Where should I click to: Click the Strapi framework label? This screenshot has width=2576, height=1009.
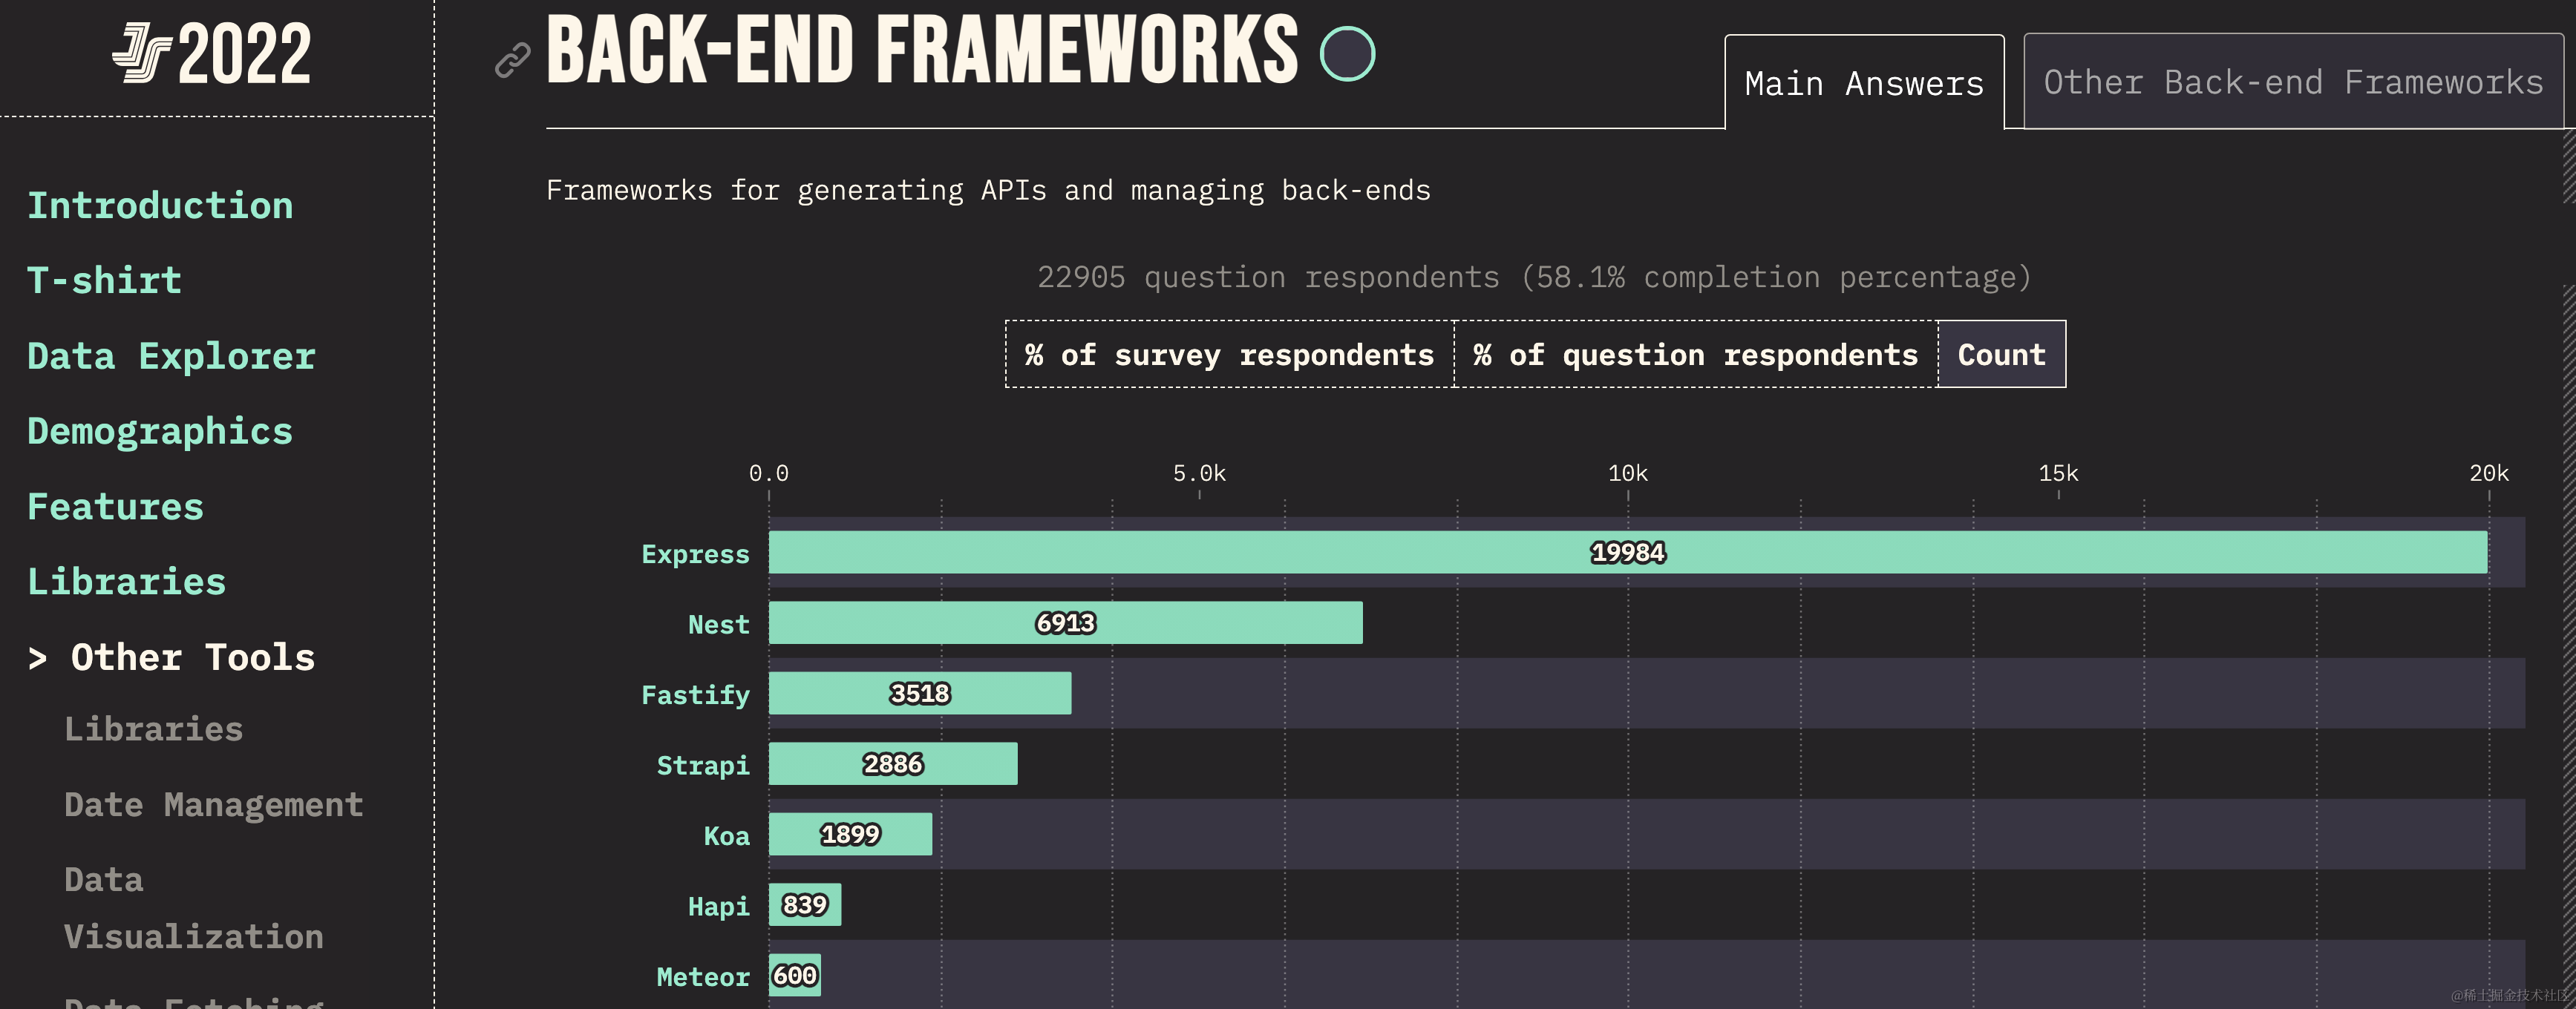702,766
